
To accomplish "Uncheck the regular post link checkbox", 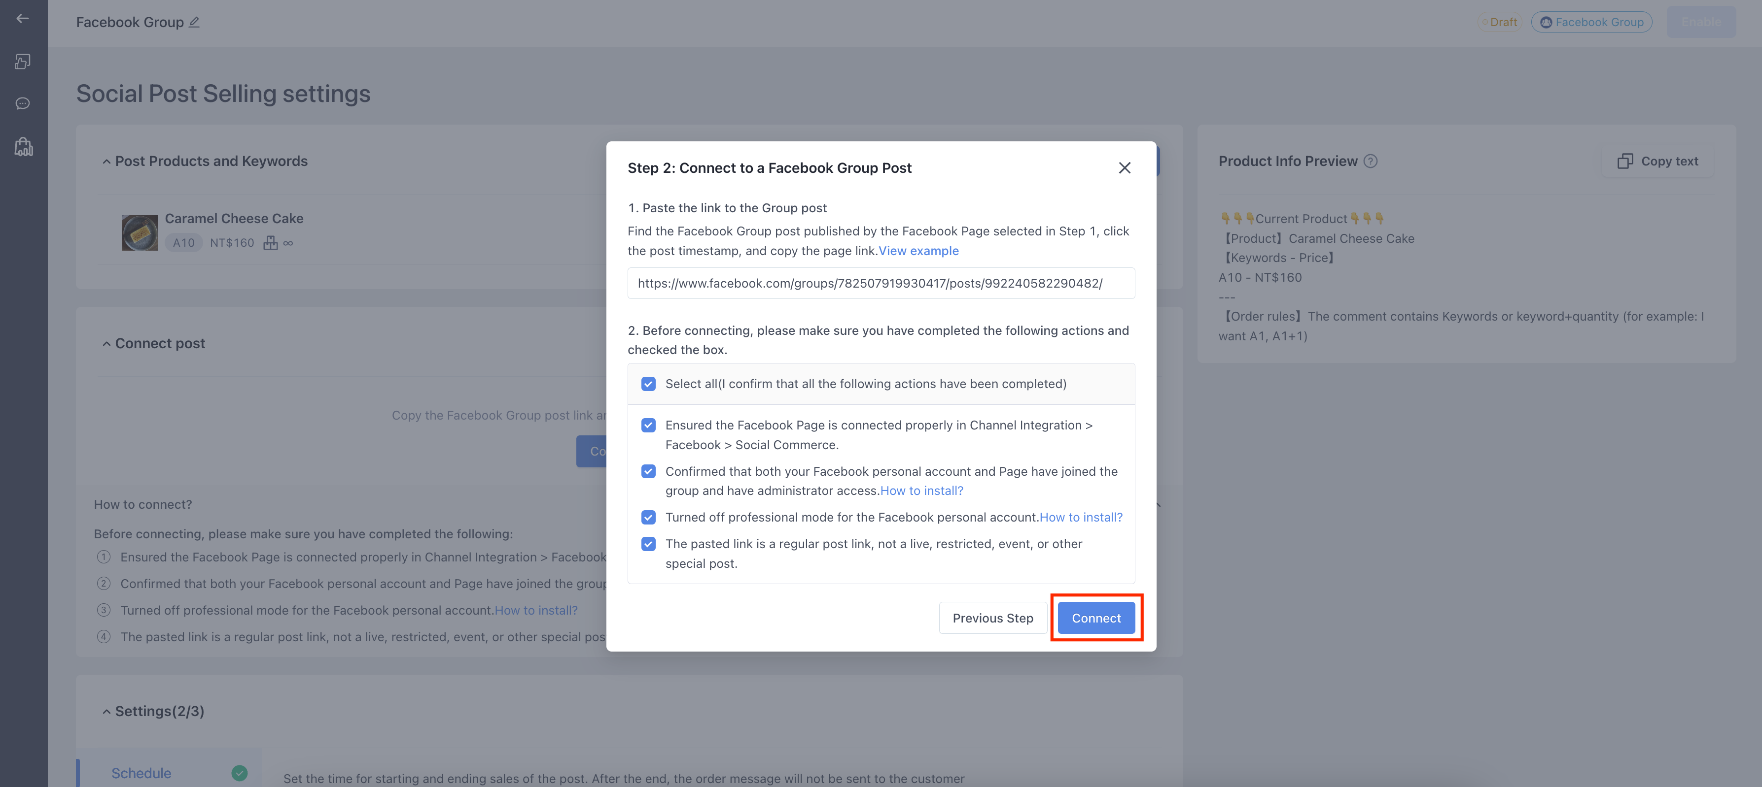I will [x=648, y=545].
